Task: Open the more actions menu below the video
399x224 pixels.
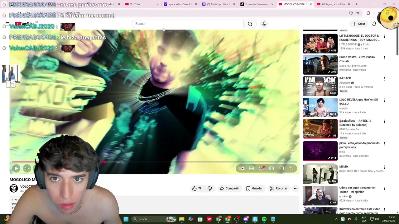Action: (x=296, y=188)
